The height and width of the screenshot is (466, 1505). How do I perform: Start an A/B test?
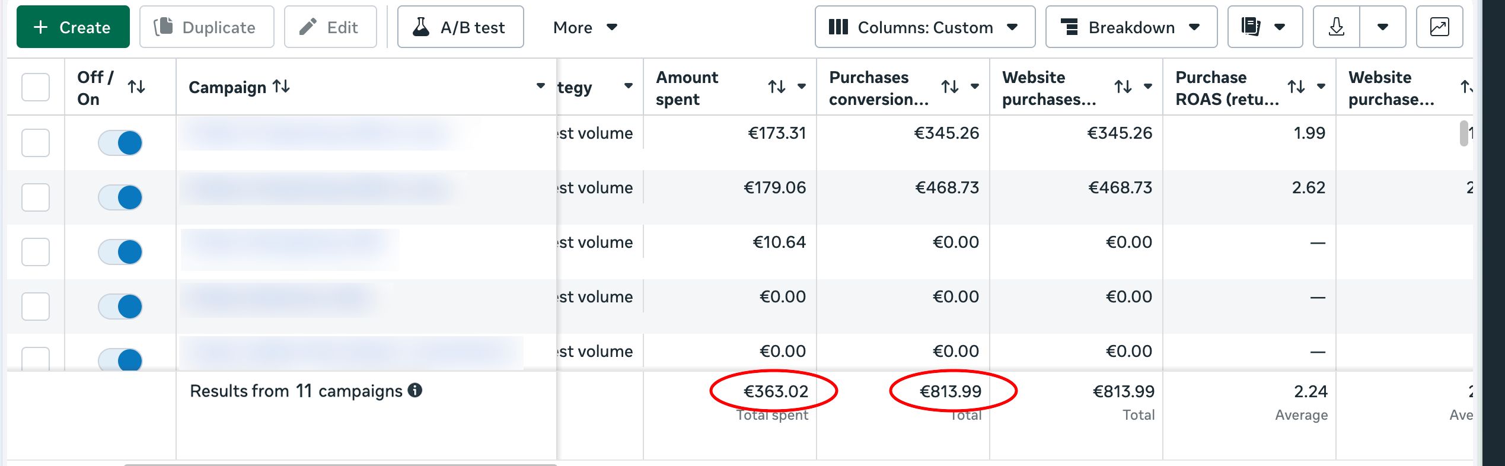pyautogui.click(x=461, y=27)
